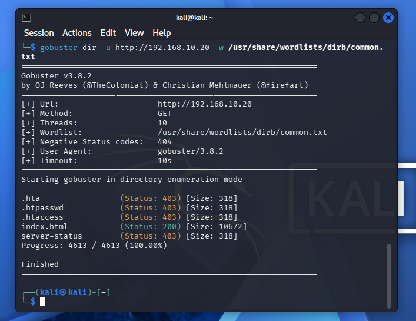Open the Actions menu
Screen dimensions: 416x321
[x=77, y=33]
